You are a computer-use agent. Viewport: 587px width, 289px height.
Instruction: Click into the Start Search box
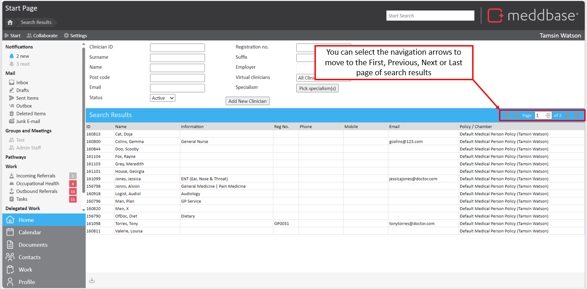click(x=430, y=15)
